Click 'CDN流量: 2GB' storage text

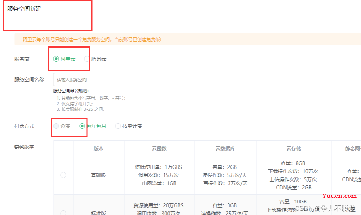pos(293,187)
